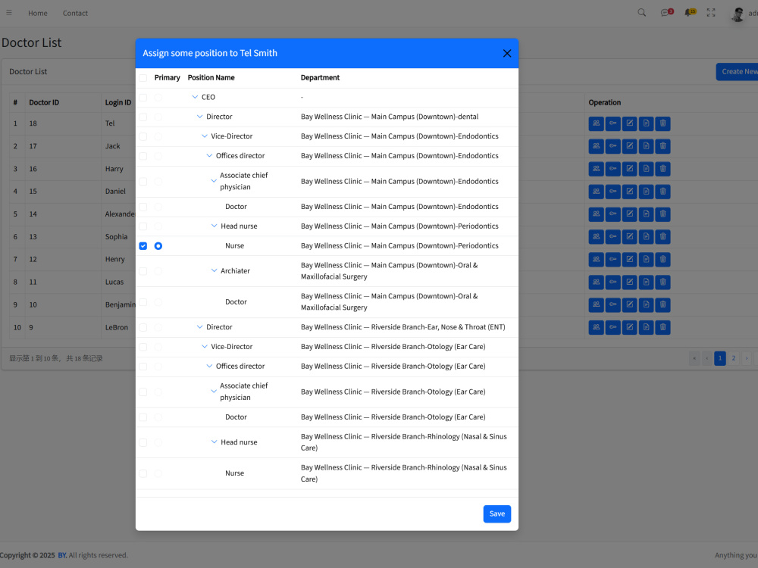This screenshot has height=568, width=758.
Task: Click the Department column header
Action: click(x=320, y=78)
